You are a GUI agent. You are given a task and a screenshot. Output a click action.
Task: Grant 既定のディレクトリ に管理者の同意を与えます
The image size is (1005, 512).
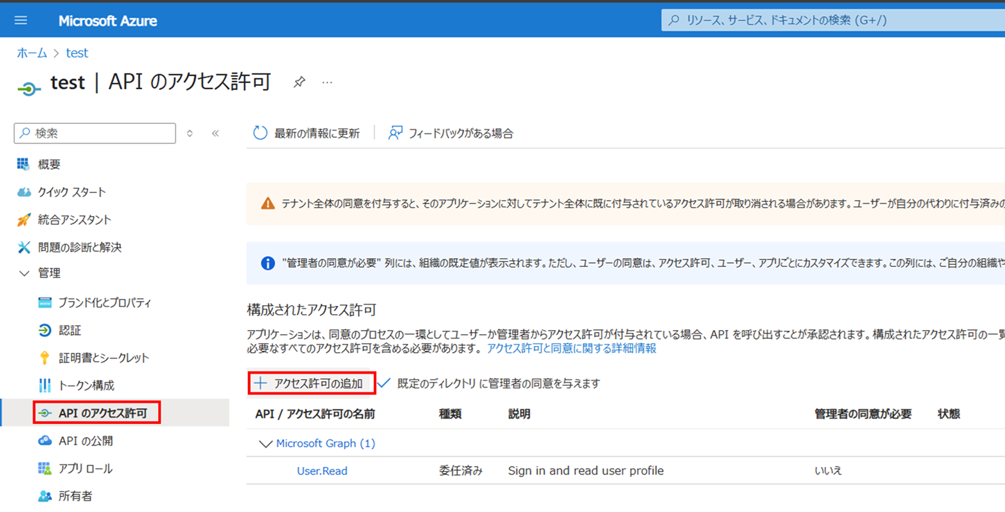coord(499,383)
